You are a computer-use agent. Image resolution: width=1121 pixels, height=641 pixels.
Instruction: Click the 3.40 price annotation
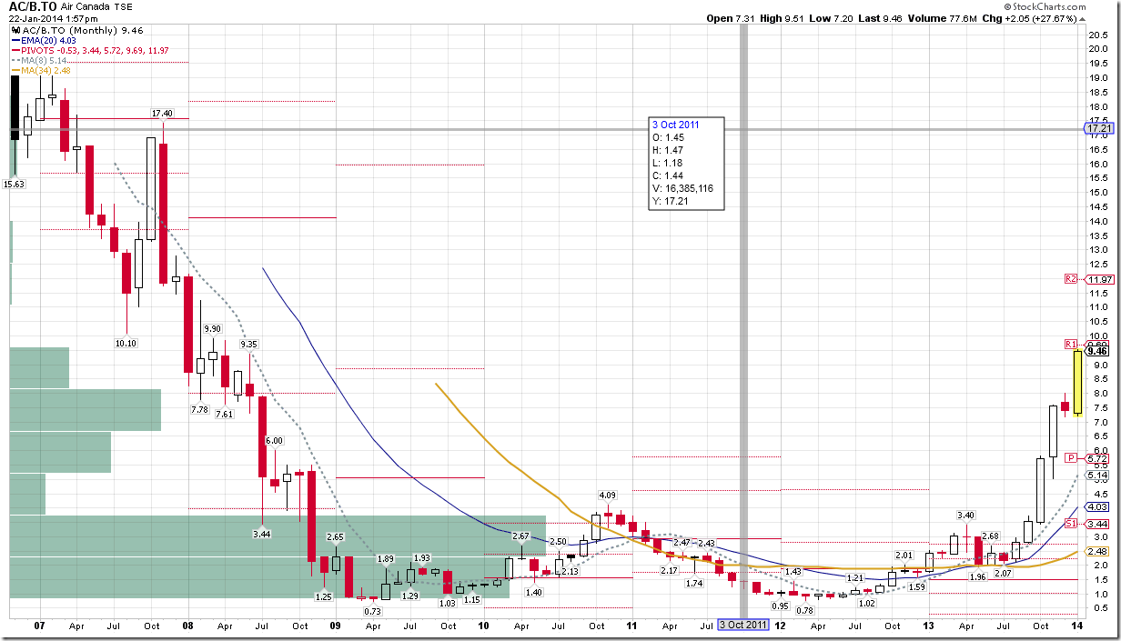click(x=966, y=515)
